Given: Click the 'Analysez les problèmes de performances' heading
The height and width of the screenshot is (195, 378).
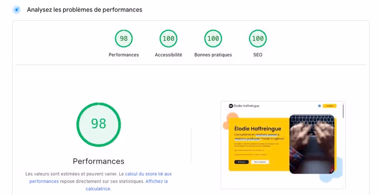Looking at the screenshot, I should pyautogui.click(x=85, y=10).
